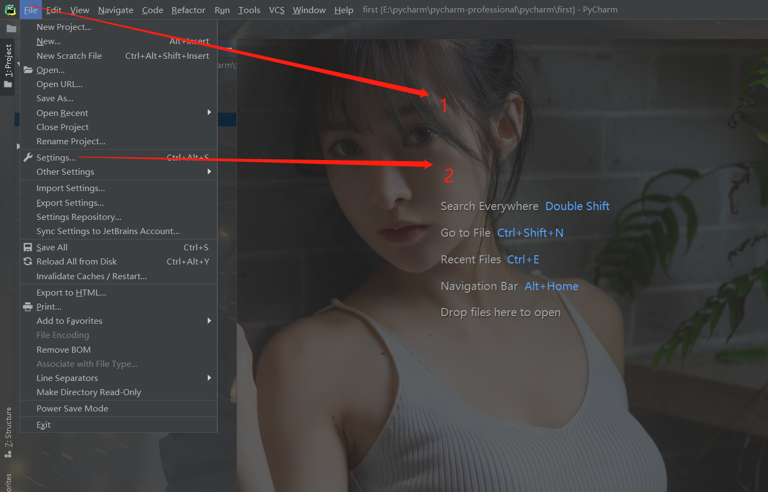Click the Ctrl+Shift+N shortcut hint
This screenshot has height=492, width=768.
(531, 233)
